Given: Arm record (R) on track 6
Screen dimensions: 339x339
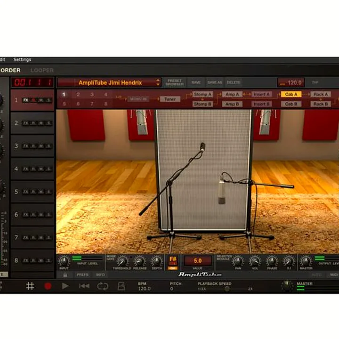Looking at the screenshot, I should (33, 215).
